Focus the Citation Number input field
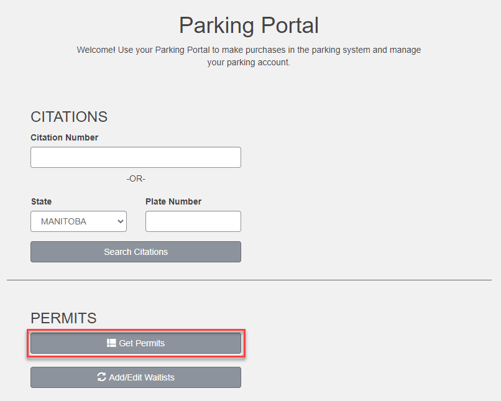The width and height of the screenshot is (501, 401). [136, 157]
